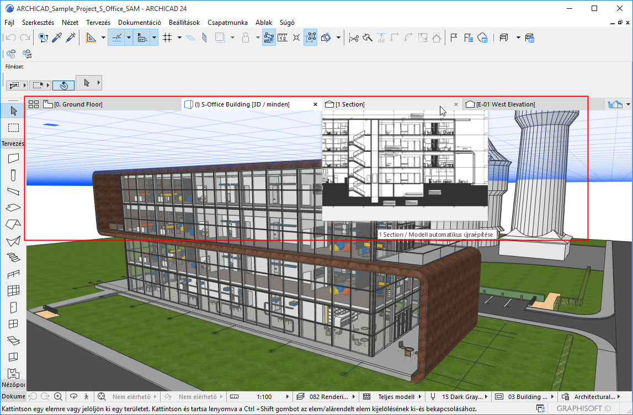Click the scissors Split tool icon
Viewport: 633px width, 415px height.
[x=354, y=38]
